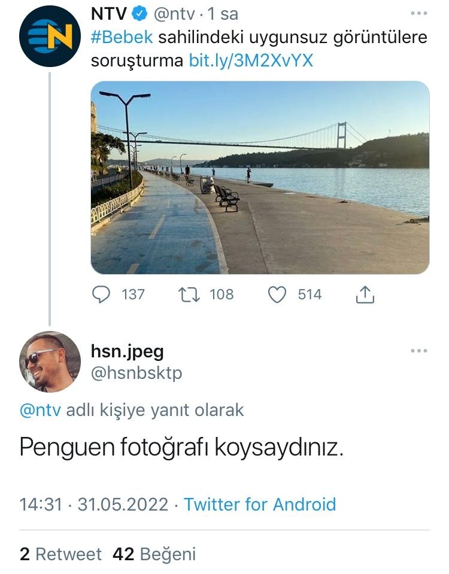Follow the bit.ly/3M2XvYX link

251,60
